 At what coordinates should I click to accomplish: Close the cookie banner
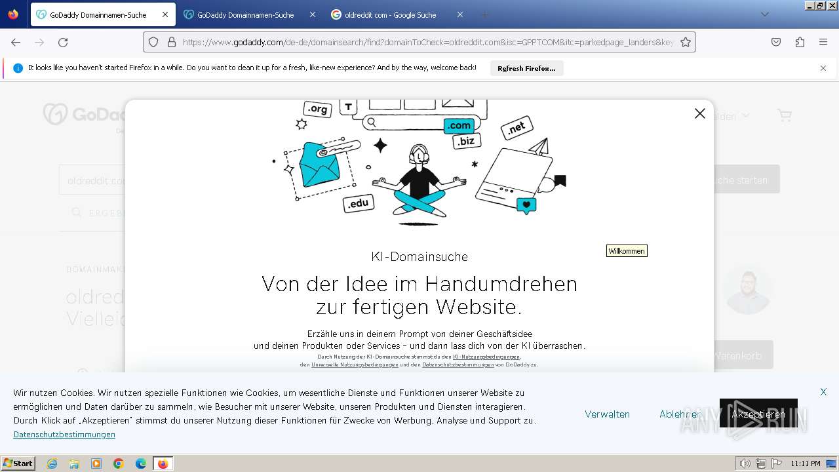pyautogui.click(x=823, y=392)
